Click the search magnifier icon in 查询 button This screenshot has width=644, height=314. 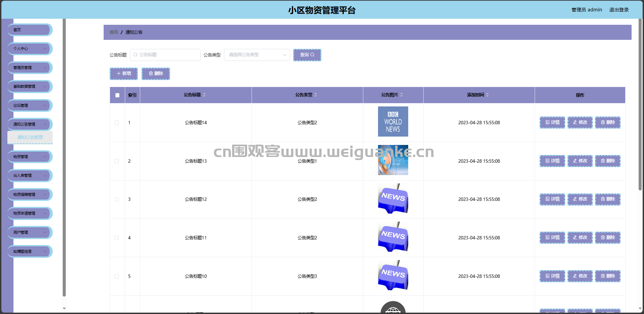click(312, 55)
